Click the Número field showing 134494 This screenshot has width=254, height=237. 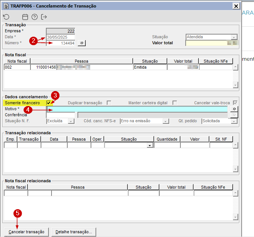point(60,43)
